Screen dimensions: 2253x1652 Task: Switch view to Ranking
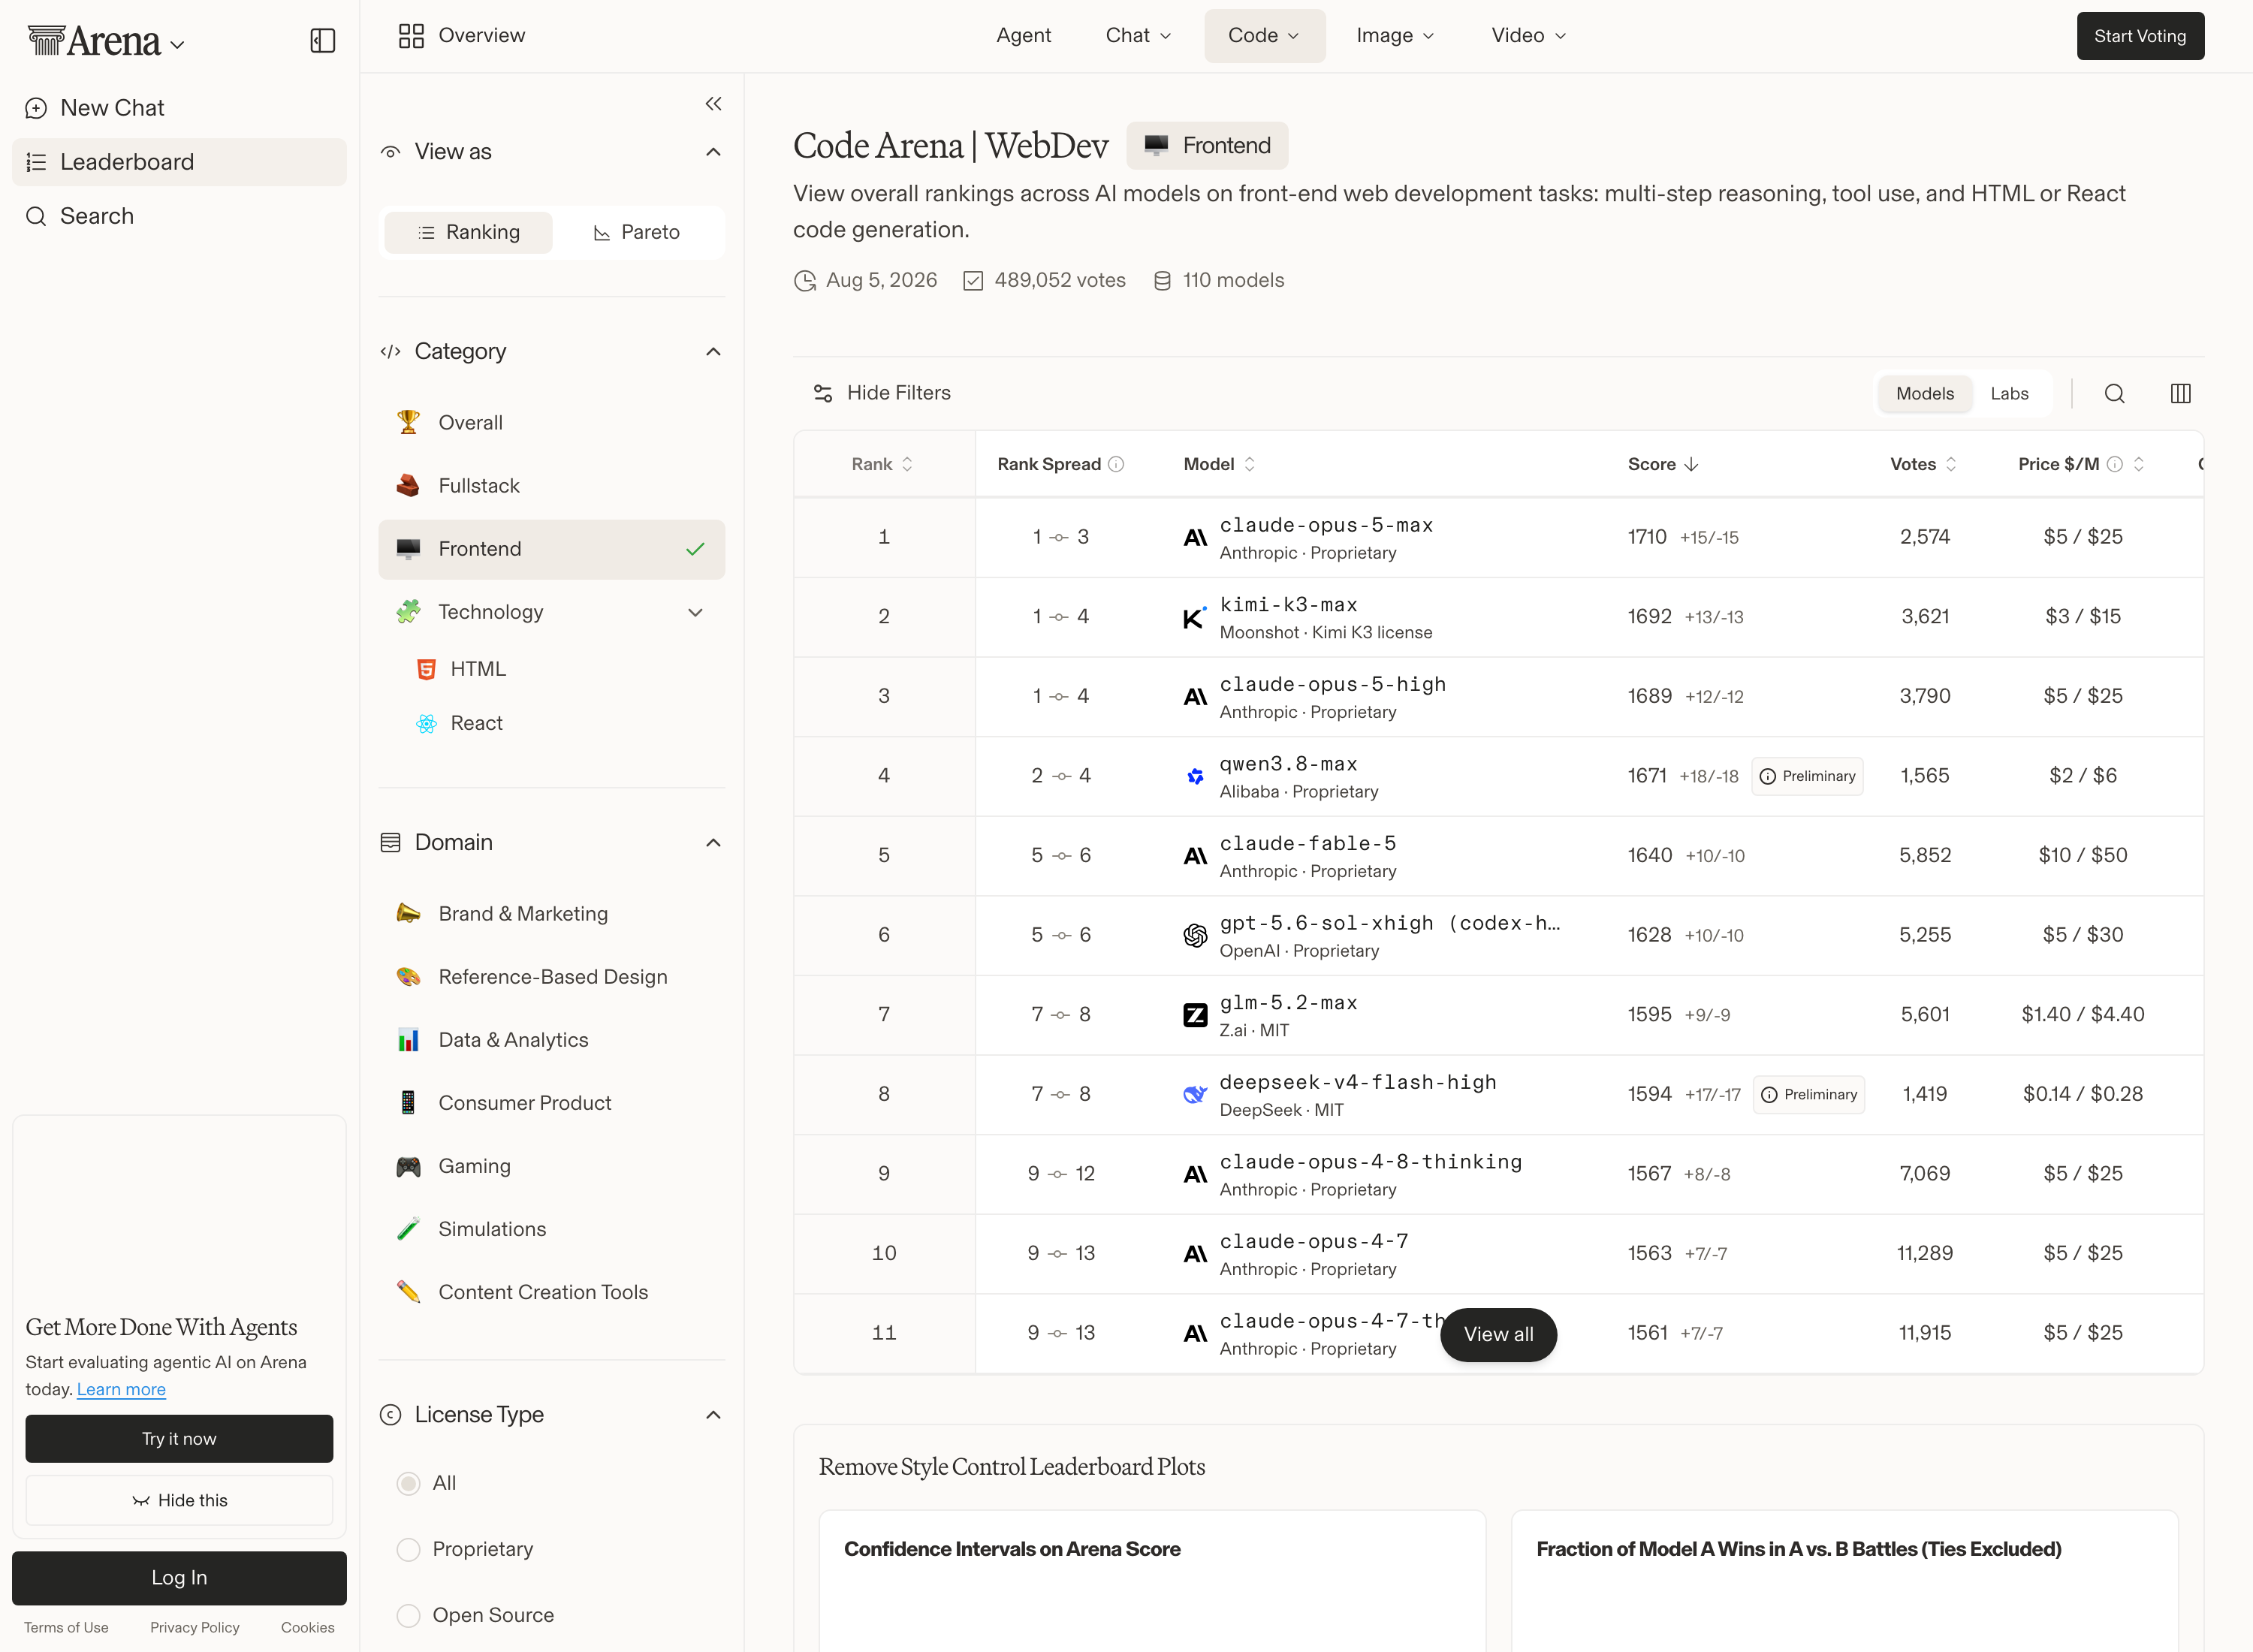click(x=468, y=232)
